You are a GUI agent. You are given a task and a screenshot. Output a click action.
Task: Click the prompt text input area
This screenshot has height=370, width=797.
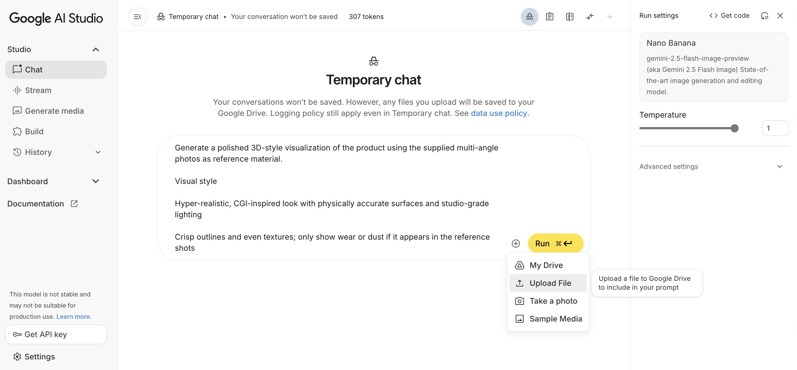(337, 198)
